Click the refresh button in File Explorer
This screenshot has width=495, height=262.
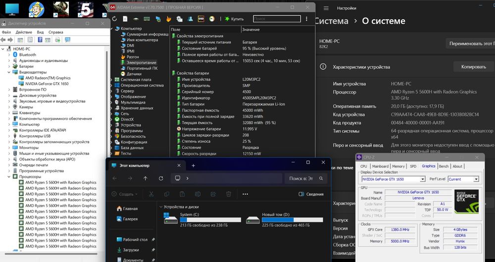click(x=161, y=178)
